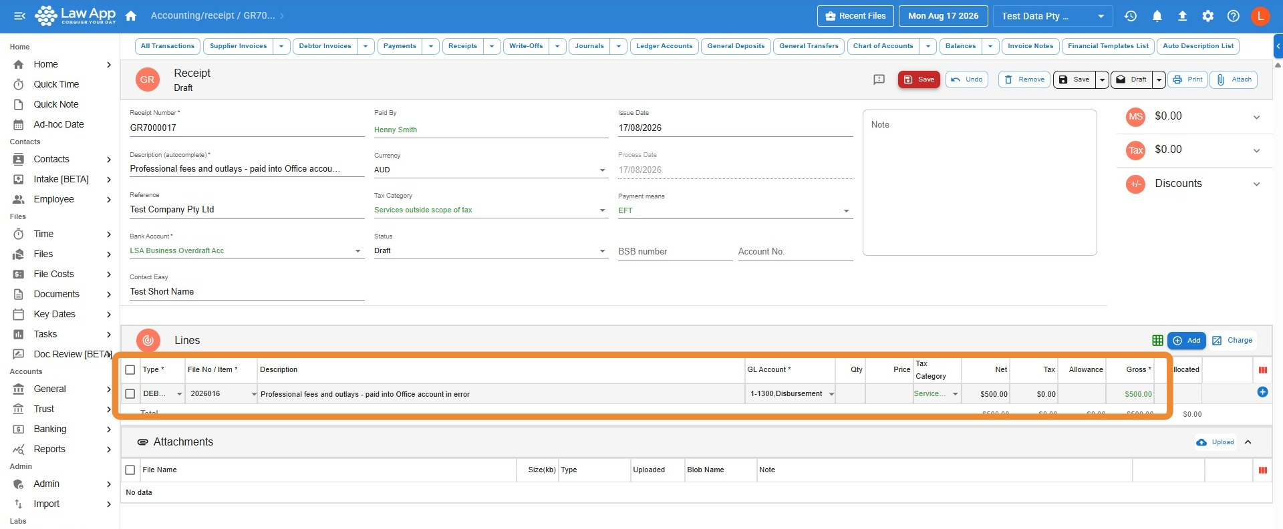Open the help question mark icon
Image resolution: width=1283 pixels, height=529 pixels.
pos(1234,16)
